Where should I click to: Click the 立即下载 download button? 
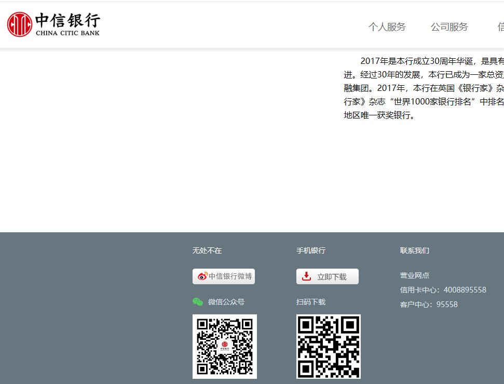[328, 276]
